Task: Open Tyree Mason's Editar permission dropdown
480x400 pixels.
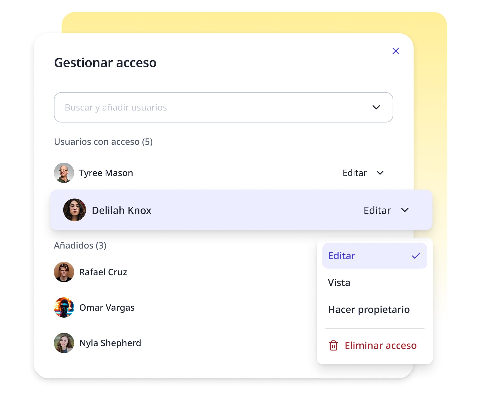Action: 363,173
